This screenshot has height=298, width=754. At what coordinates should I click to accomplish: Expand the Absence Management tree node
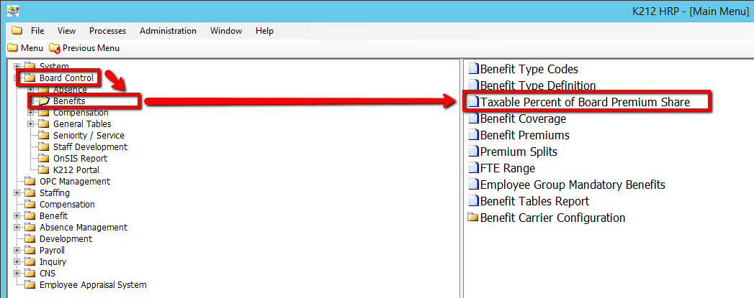17,228
